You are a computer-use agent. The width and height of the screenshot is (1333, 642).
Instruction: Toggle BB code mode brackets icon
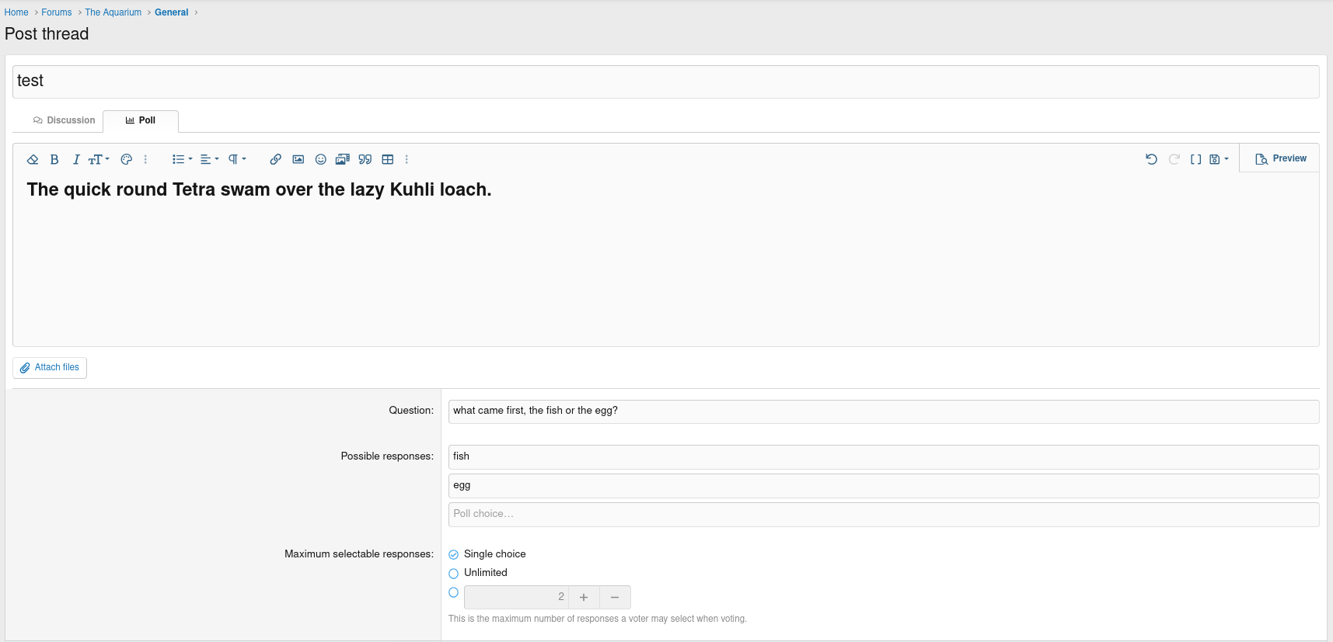1195,159
